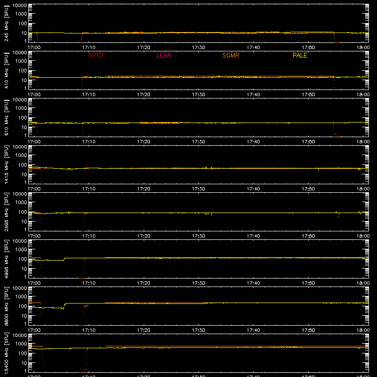
Task: Click the 17:10 label under the 2695 MHz plot
Action: pyautogui.click(x=89, y=236)
